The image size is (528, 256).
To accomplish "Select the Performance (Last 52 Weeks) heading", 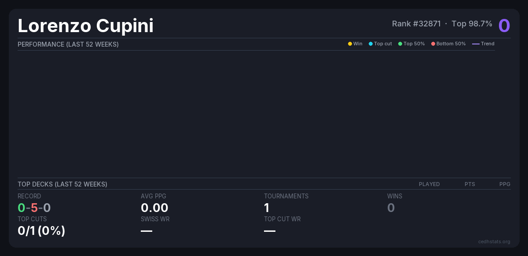I will (68, 44).
